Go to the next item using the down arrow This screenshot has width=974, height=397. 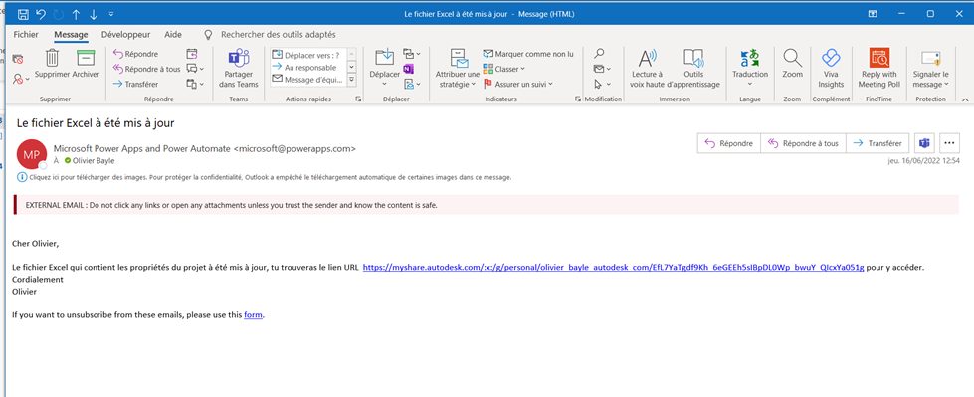click(94, 14)
